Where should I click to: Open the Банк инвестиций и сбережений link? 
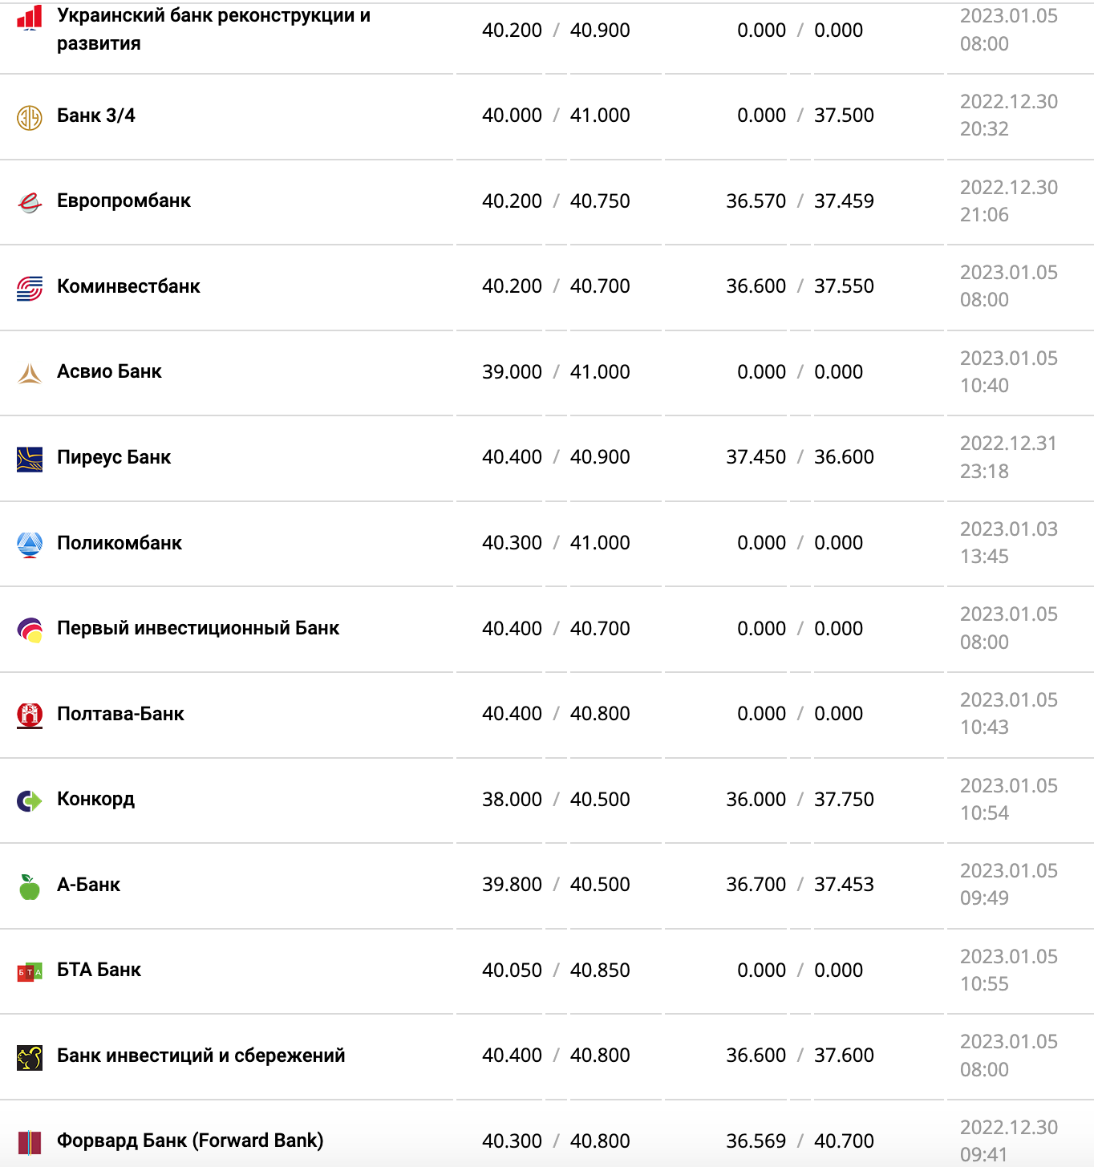(x=201, y=1056)
